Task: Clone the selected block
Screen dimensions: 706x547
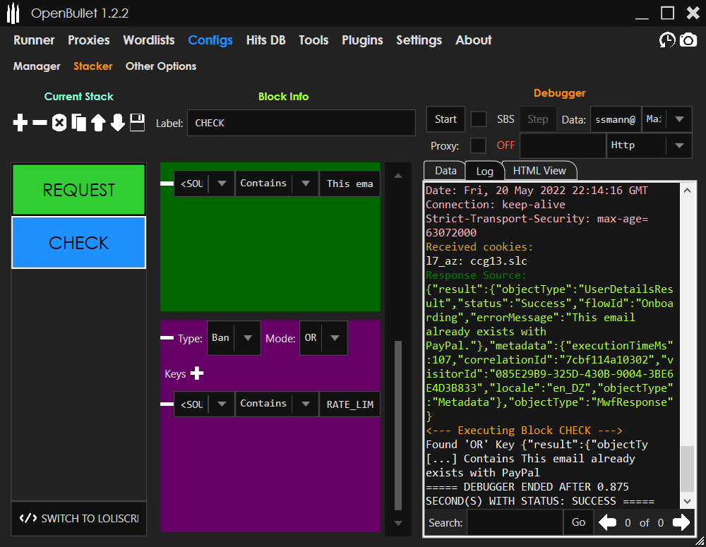Action: click(79, 122)
